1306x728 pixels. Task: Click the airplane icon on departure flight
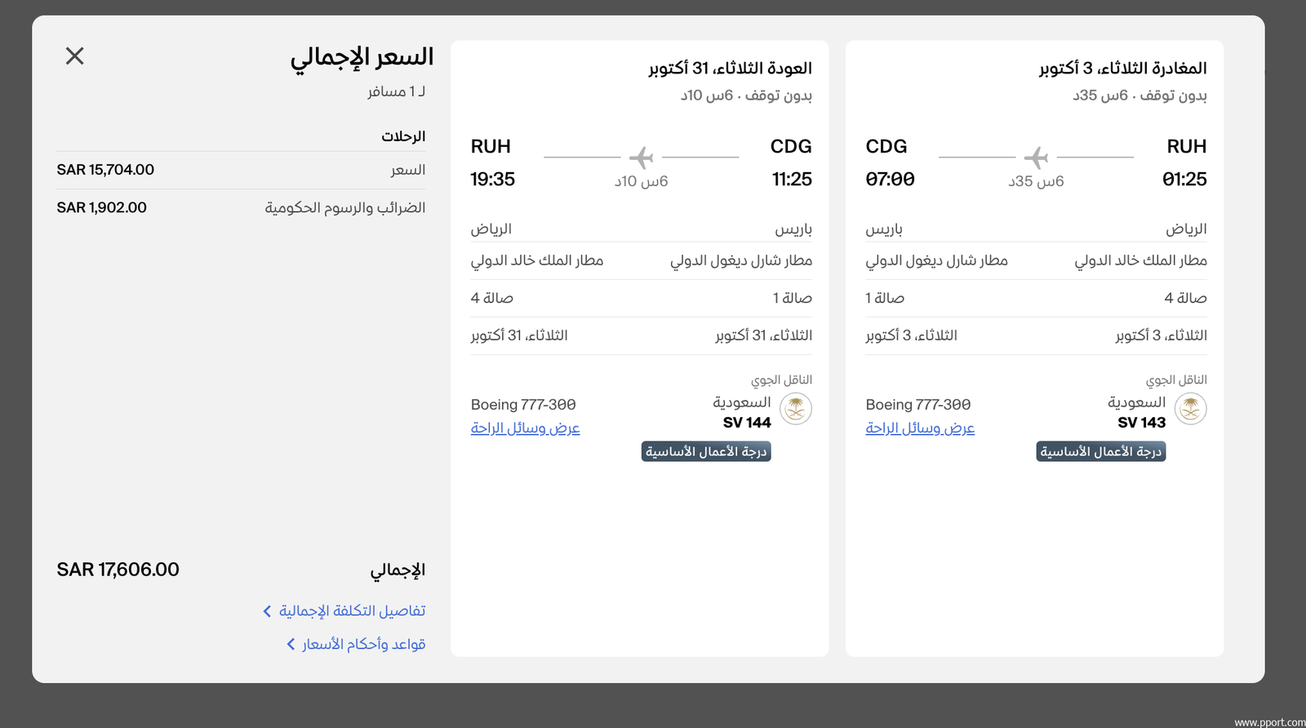coord(1036,157)
